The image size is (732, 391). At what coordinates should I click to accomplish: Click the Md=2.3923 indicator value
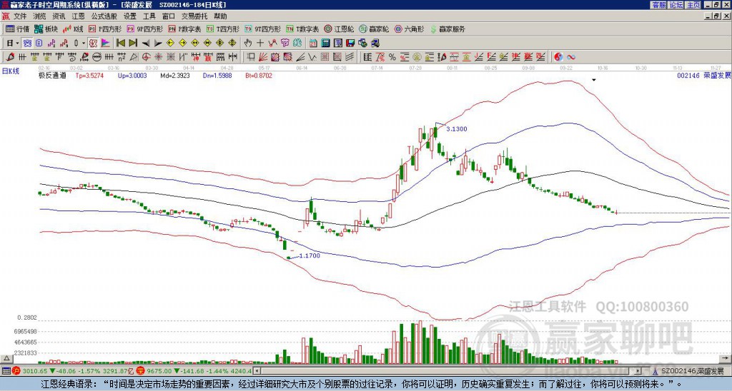click(175, 75)
